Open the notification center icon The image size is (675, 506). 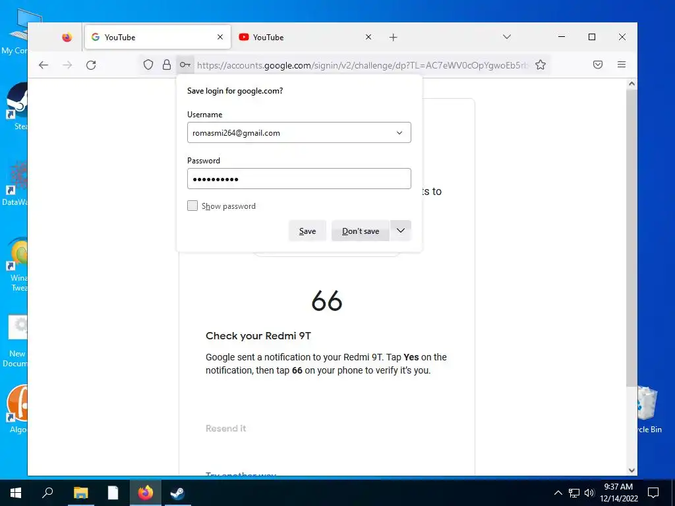click(x=653, y=493)
